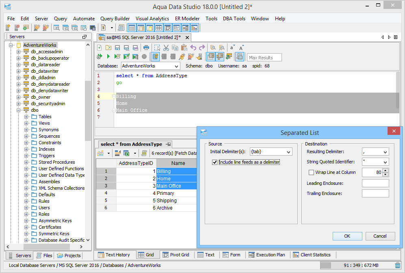Screen dimensions: 405x273
Task: Click the Max Results input field
Action: click(x=264, y=57)
